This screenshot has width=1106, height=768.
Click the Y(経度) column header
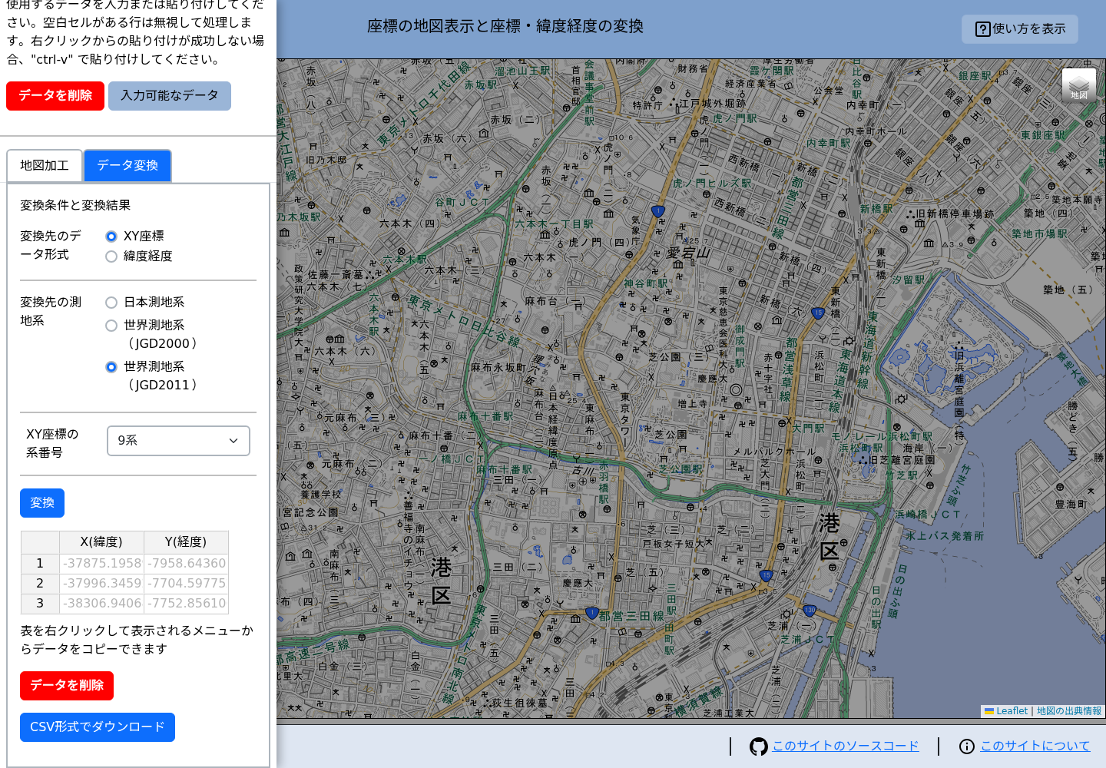186,542
